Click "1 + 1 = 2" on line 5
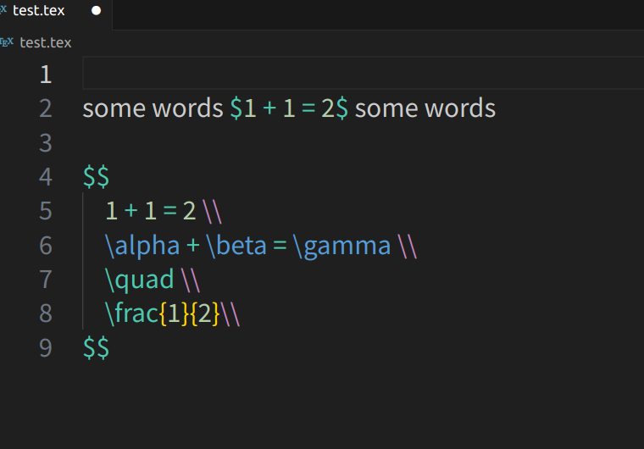The height and width of the screenshot is (449, 644). tap(151, 211)
